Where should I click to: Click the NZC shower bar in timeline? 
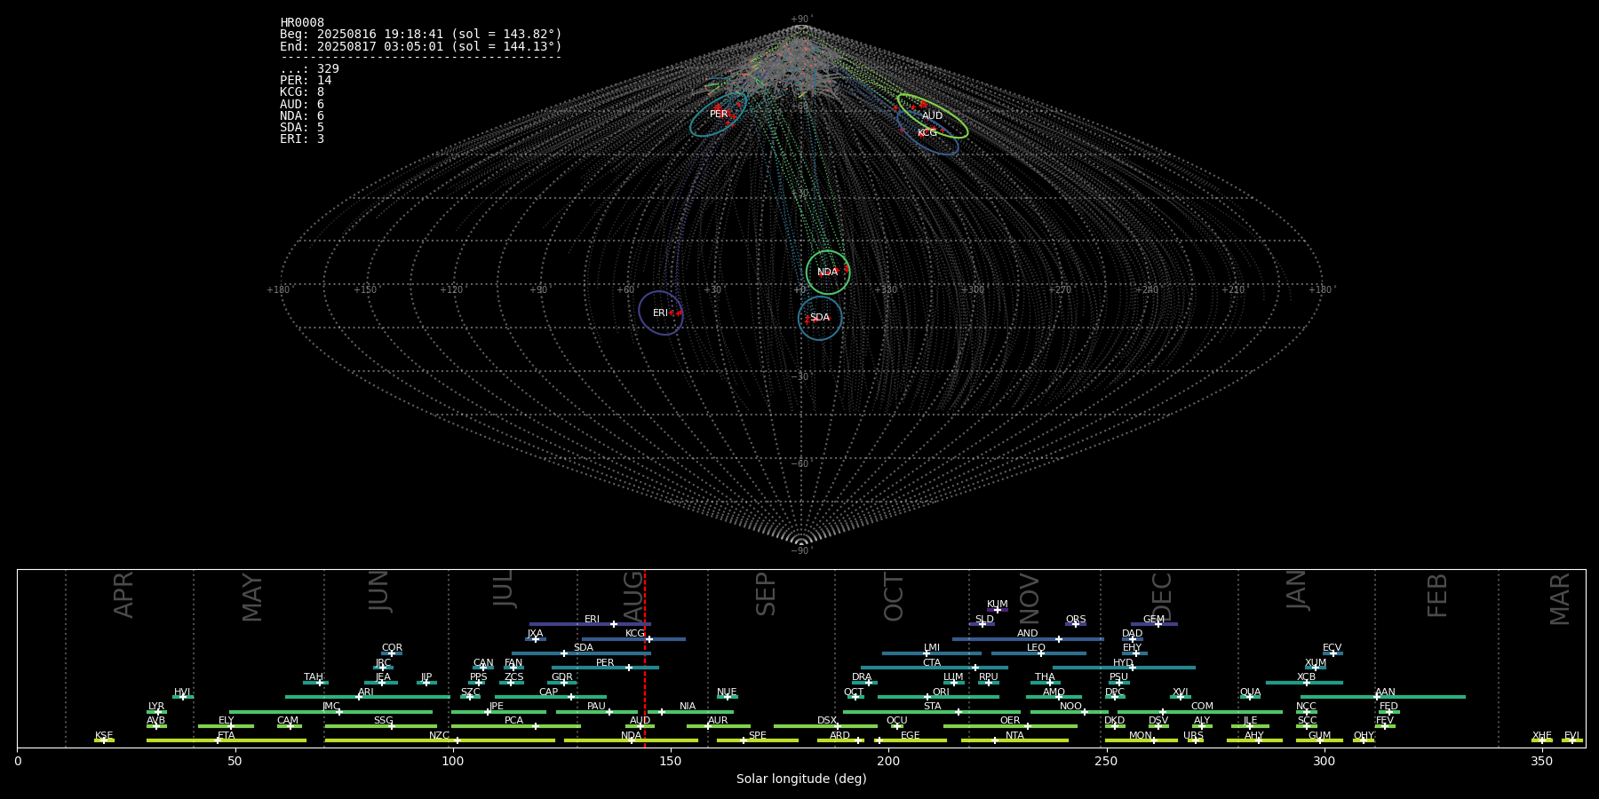(x=440, y=740)
